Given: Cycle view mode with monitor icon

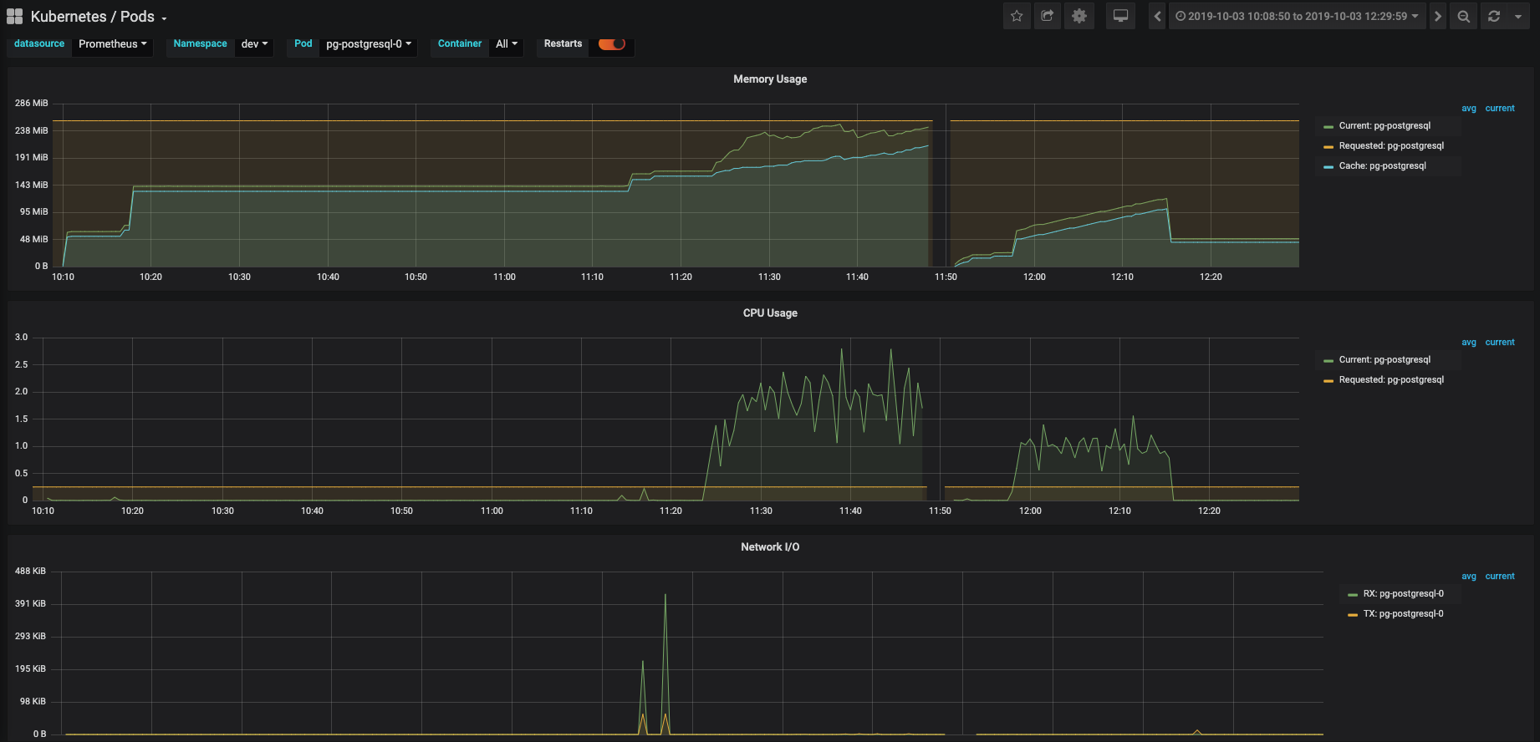Looking at the screenshot, I should [x=1121, y=16].
